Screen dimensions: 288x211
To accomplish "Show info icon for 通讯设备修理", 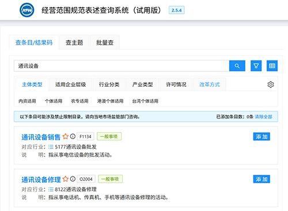I will pos(73,179).
